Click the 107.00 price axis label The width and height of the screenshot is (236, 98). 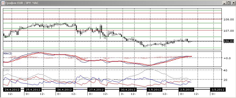click(229, 31)
